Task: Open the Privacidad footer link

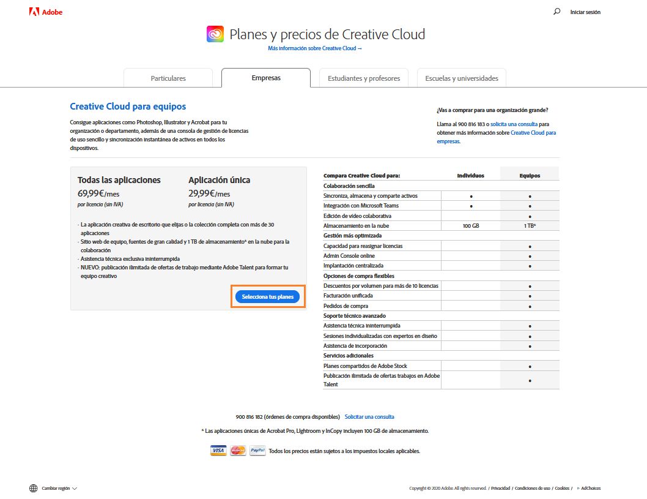Action: (x=500, y=488)
